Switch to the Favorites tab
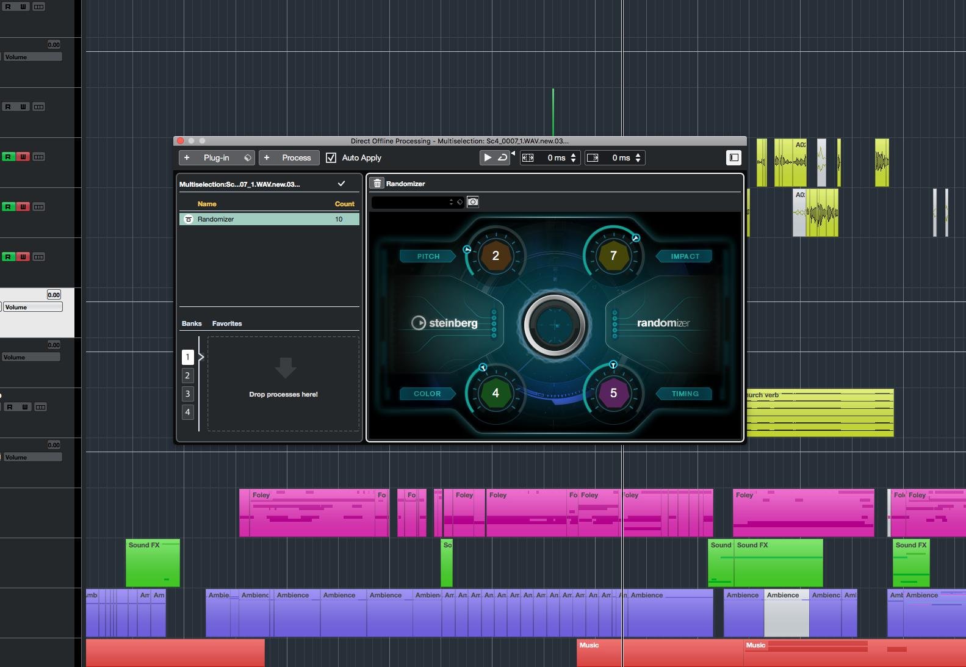The image size is (966, 667). click(226, 323)
